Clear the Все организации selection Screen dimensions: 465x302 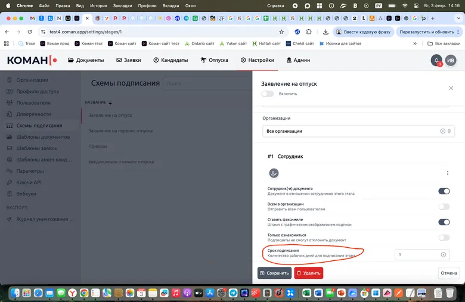coord(442,131)
